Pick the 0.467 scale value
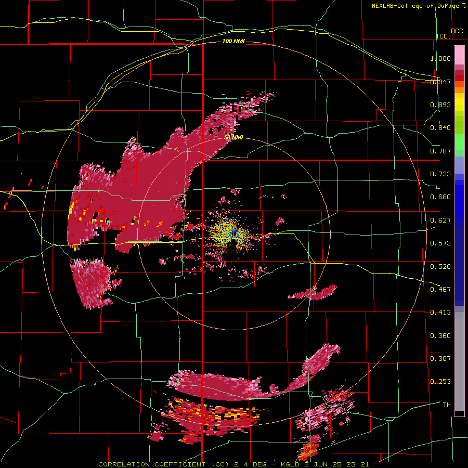The height and width of the screenshot is (468, 468). (440, 290)
